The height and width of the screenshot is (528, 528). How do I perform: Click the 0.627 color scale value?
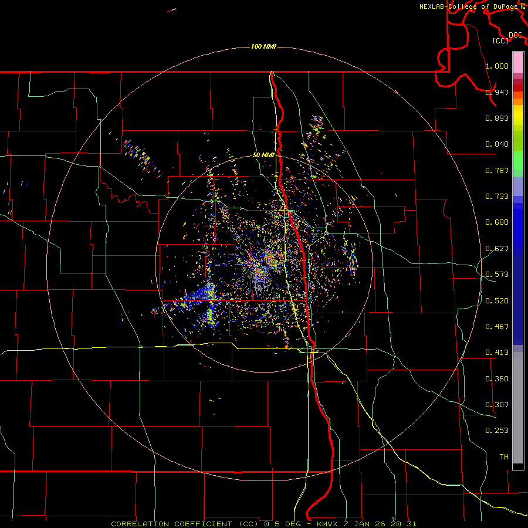pos(497,249)
